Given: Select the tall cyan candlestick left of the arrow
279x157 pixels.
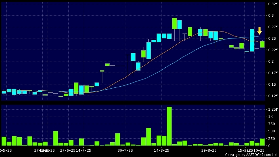Looking at the screenshot, I should coord(252,40).
